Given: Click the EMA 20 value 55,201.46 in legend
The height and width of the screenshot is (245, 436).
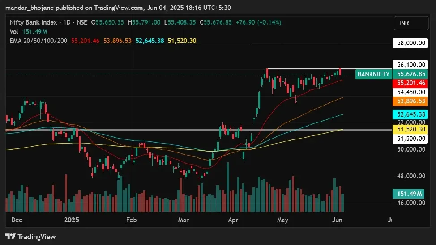Looking at the screenshot, I should coord(85,41).
